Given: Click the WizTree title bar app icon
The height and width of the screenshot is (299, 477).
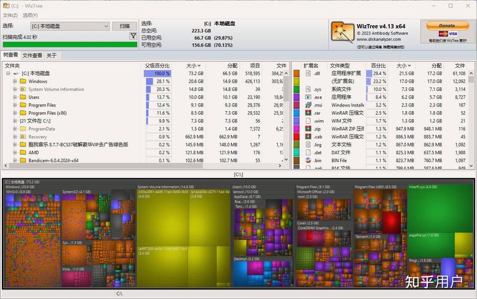Looking at the screenshot, I should [6, 5].
